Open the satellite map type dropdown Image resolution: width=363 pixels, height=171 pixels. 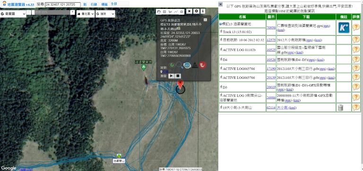click(x=13, y=14)
